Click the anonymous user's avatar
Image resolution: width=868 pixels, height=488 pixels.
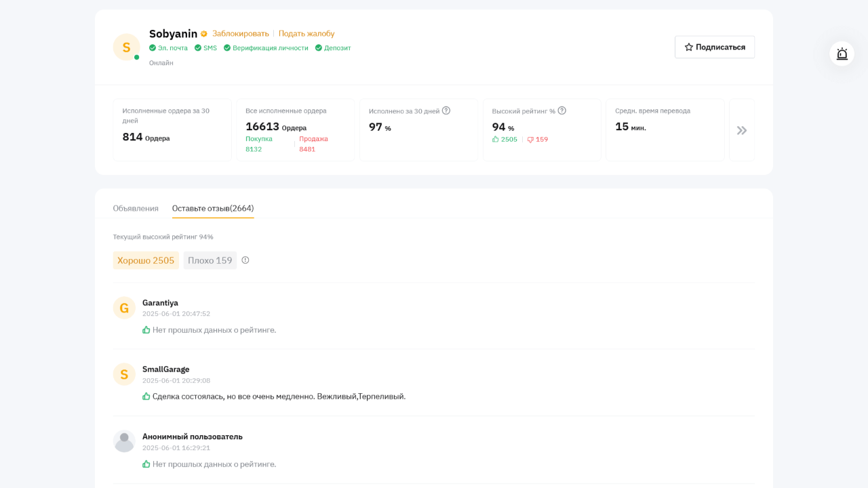tap(124, 441)
